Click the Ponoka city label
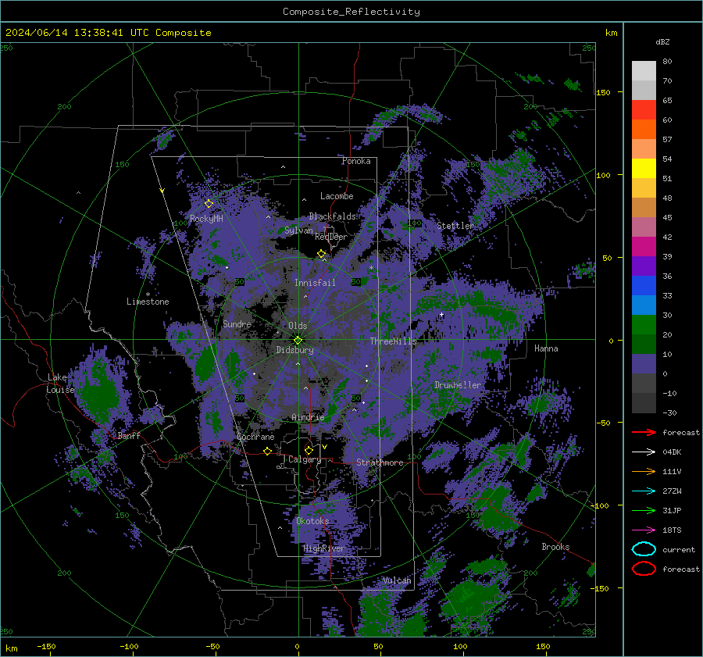The width and height of the screenshot is (703, 657). (356, 161)
